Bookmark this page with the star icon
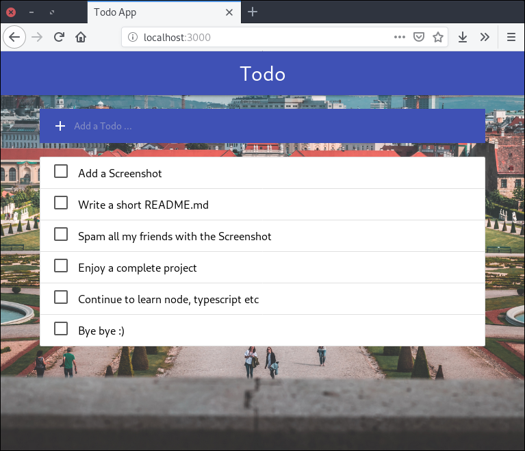 click(x=438, y=37)
